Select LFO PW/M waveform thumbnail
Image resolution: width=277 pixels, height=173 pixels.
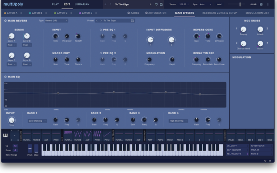[107, 135]
